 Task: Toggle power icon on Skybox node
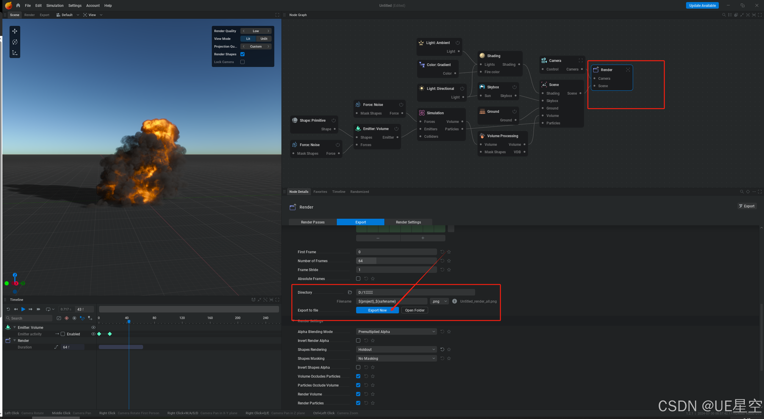(x=514, y=87)
